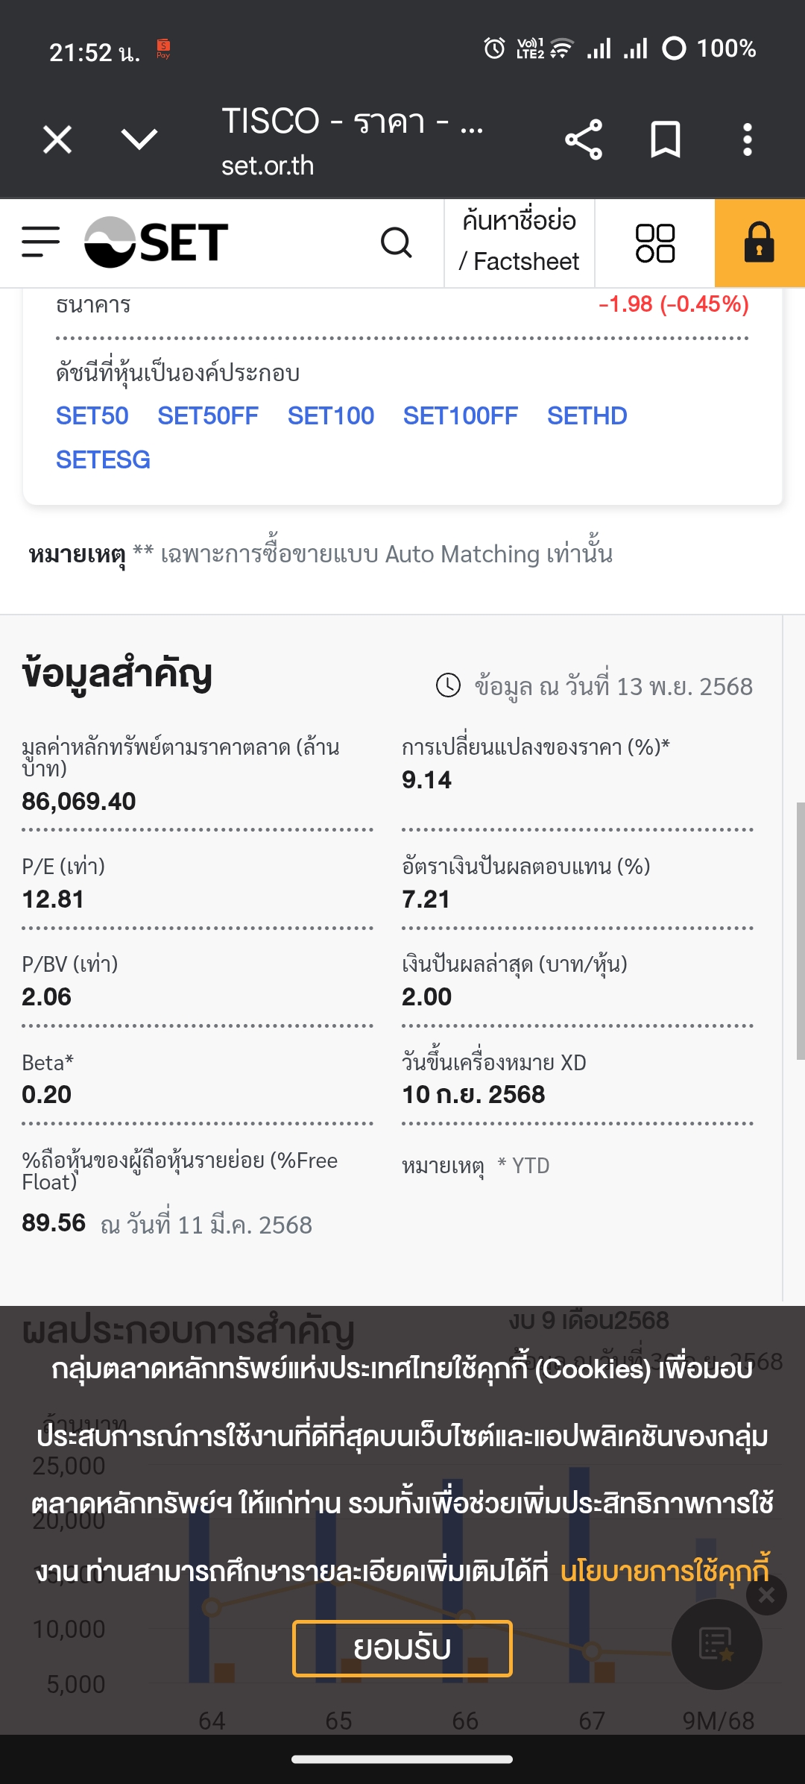Open the cookie policy link
This screenshot has height=1784, width=805.
[x=665, y=1571]
